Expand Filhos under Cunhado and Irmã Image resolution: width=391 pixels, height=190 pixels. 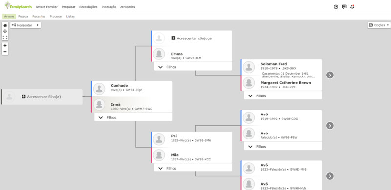pyautogui.click(x=133, y=117)
